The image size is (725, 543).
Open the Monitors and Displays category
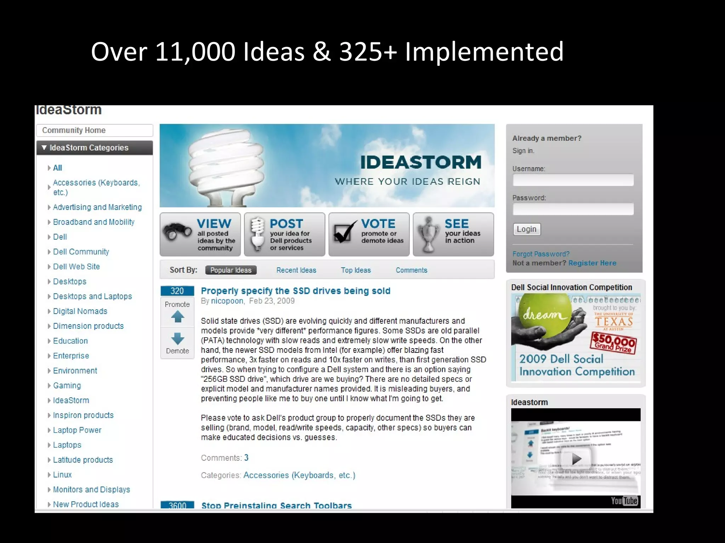(x=91, y=489)
